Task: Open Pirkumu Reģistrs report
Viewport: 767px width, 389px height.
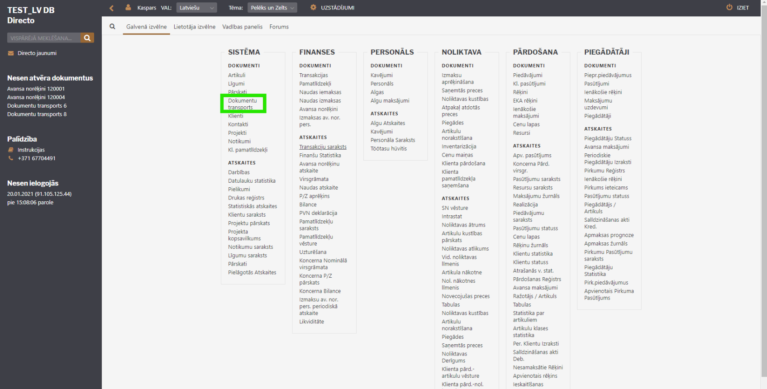Action: click(x=604, y=171)
